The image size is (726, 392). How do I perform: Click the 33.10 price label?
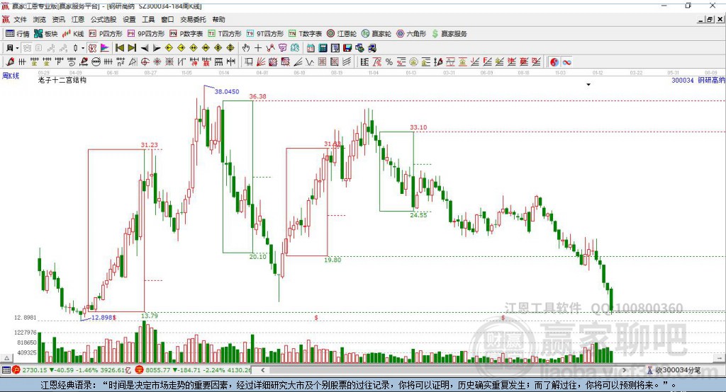418,127
